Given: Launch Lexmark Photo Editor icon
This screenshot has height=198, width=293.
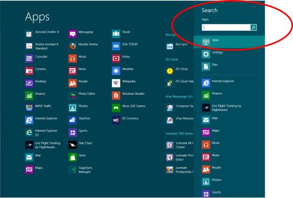Looking at the screenshot, I should pos(170,157).
